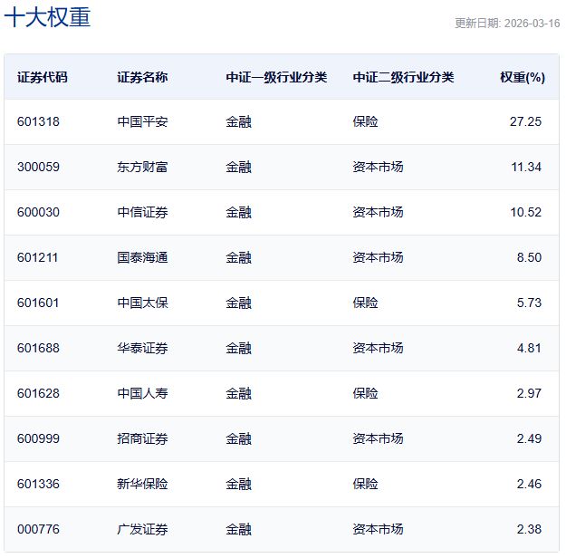Click 保险 in the 中国太保 row

365,303
